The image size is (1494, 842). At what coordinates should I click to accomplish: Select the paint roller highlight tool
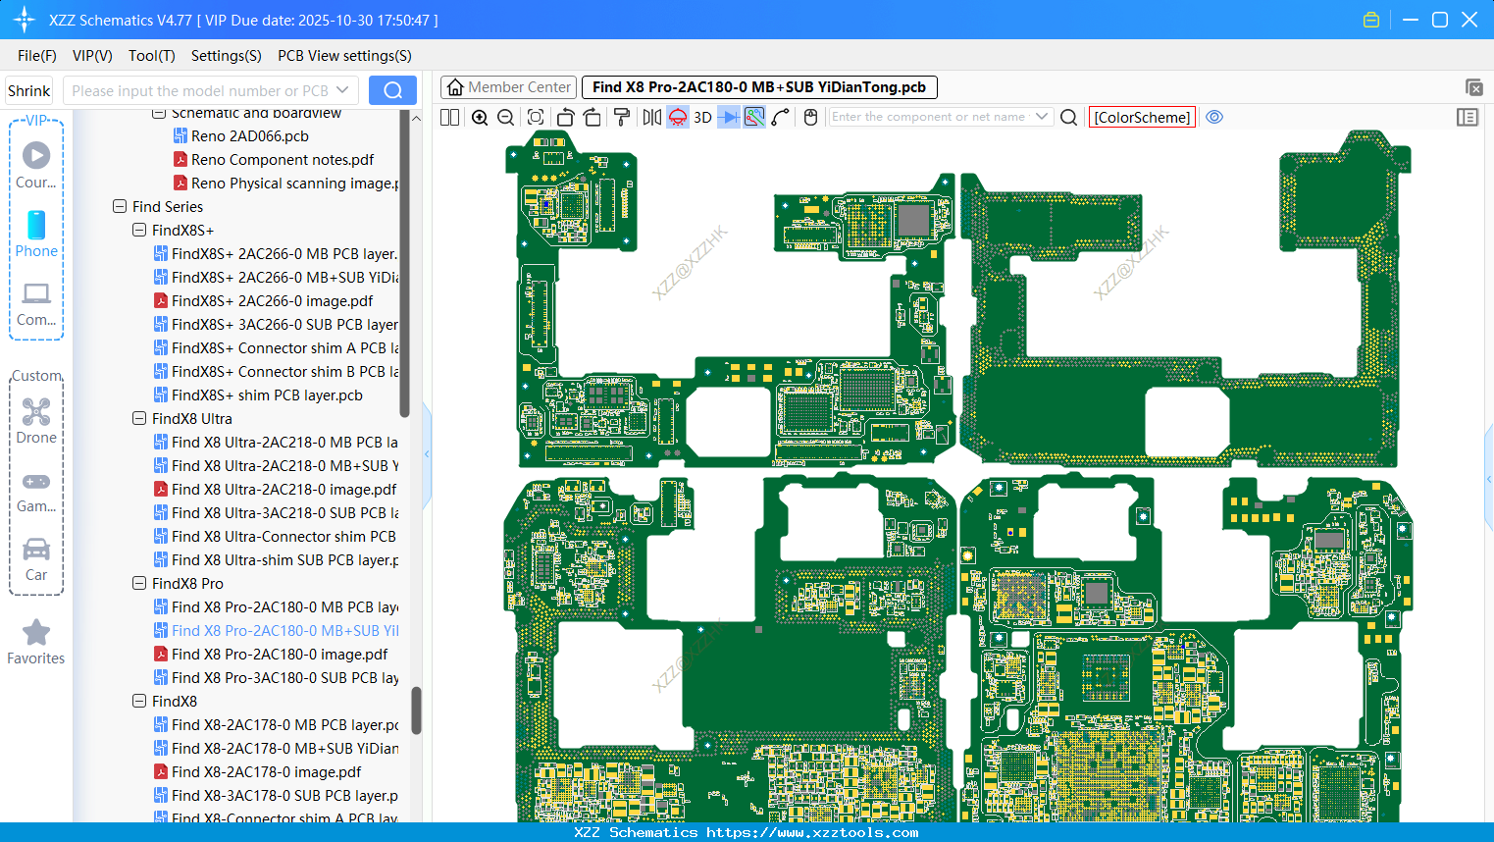click(622, 117)
